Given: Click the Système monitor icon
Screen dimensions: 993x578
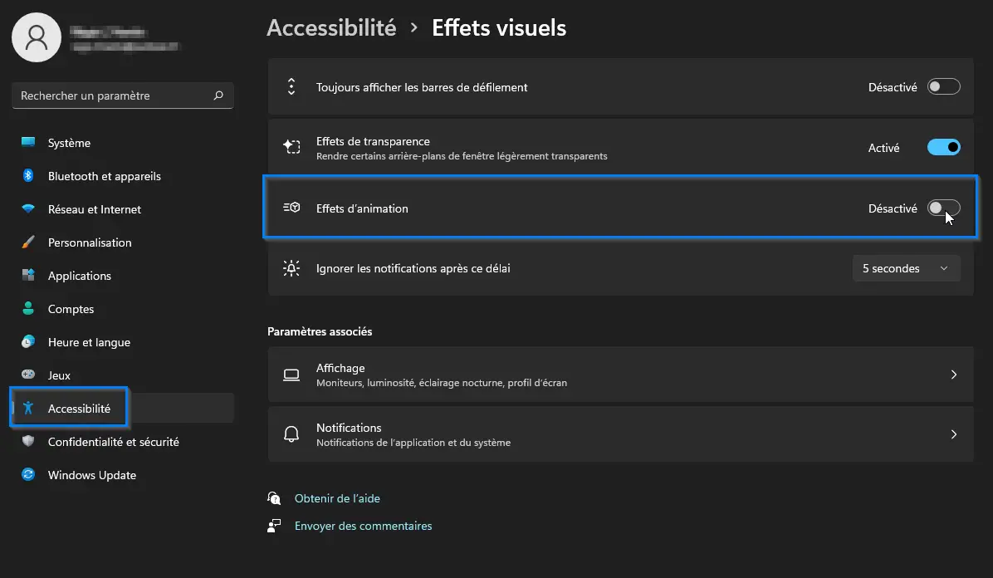Looking at the screenshot, I should point(28,143).
